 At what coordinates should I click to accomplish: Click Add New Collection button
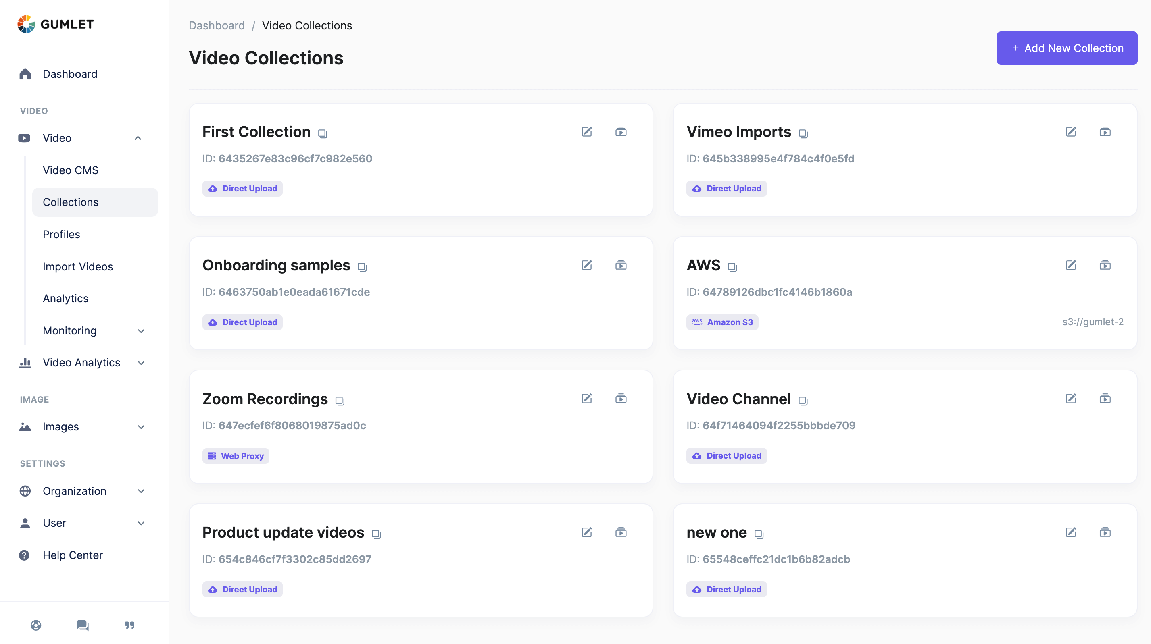point(1067,48)
